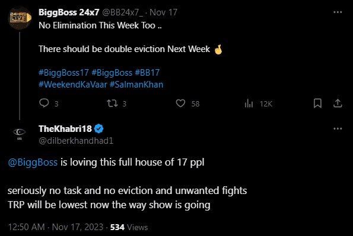Screen dimensions: 353x236
Task: Click the BiggBoss 24x7 display name
Action: (69, 12)
